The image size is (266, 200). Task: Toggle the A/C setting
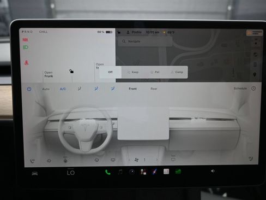coord(63,89)
